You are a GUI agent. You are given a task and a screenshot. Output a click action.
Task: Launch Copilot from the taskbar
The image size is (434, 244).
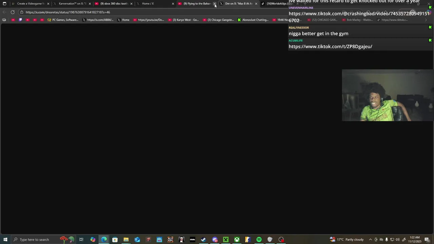pos(93,240)
